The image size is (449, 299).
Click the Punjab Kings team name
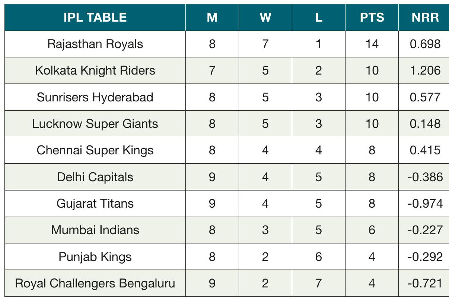point(95,257)
